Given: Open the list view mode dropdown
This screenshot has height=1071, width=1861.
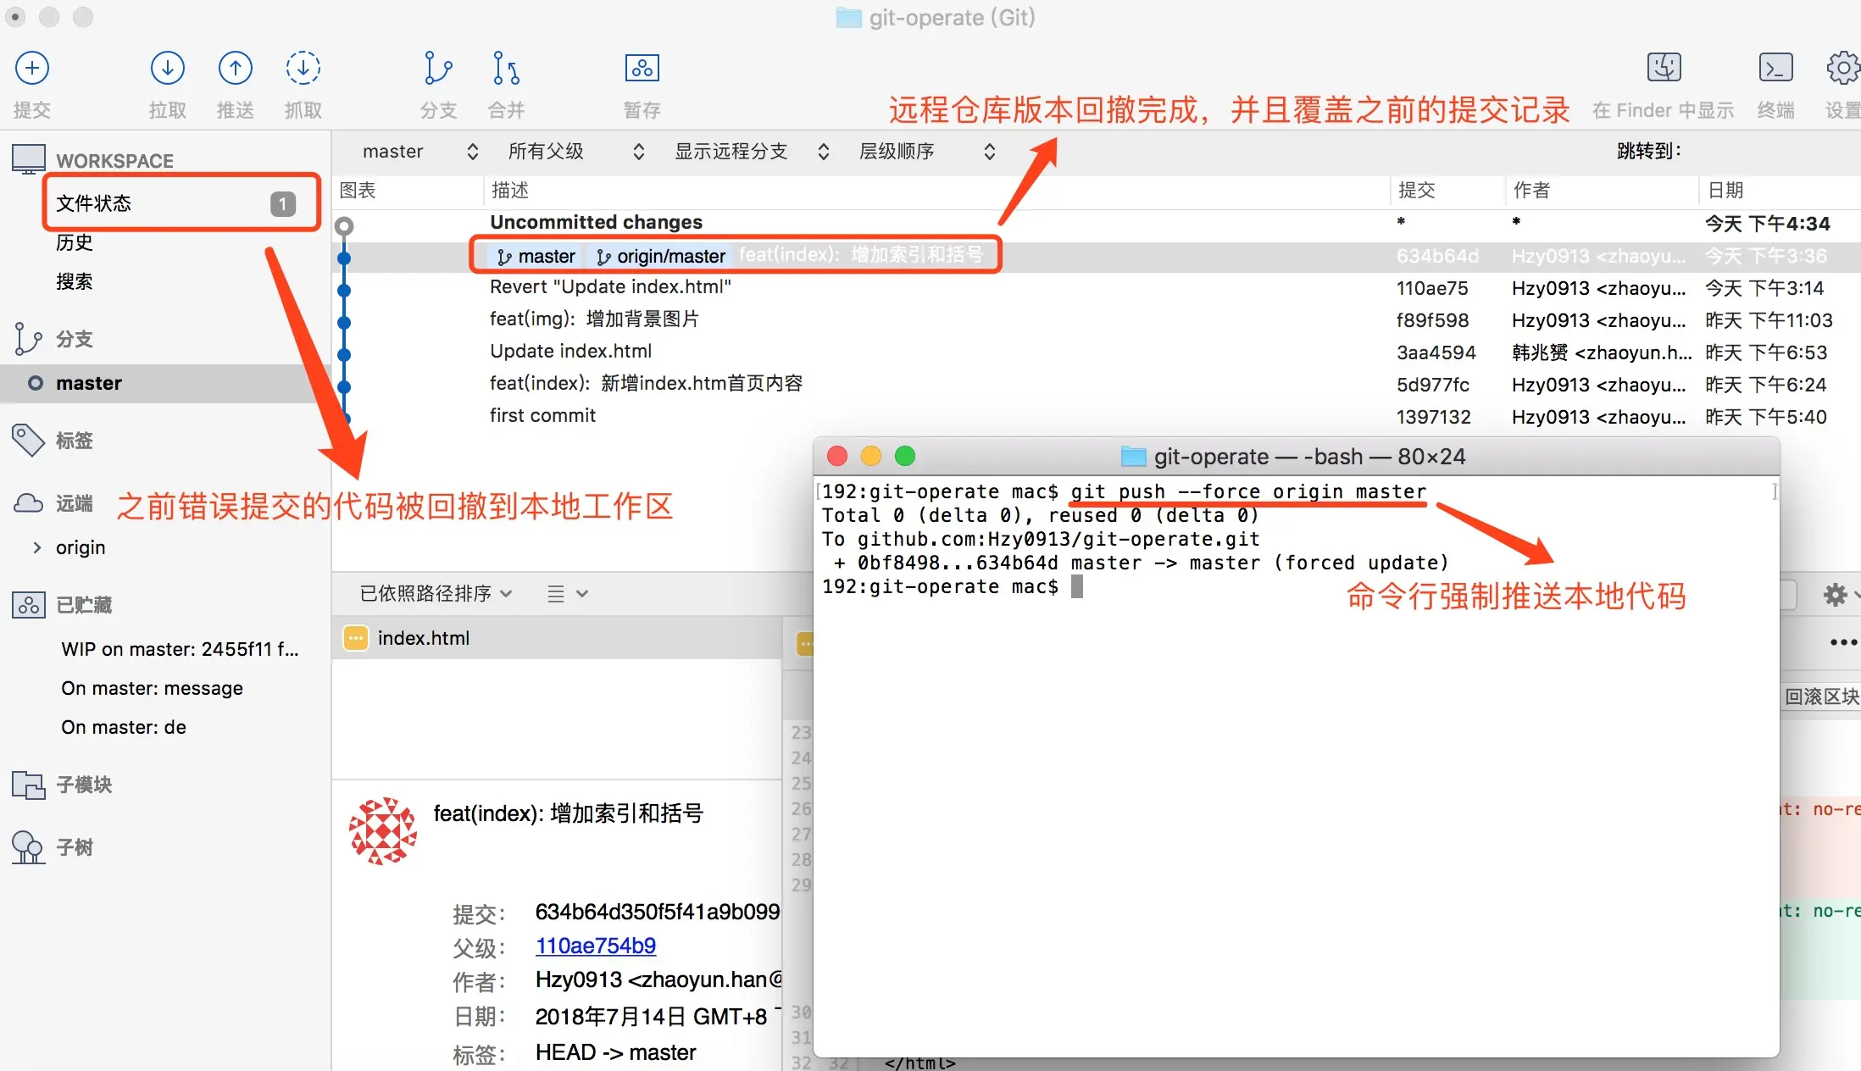Looking at the screenshot, I should (567, 594).
